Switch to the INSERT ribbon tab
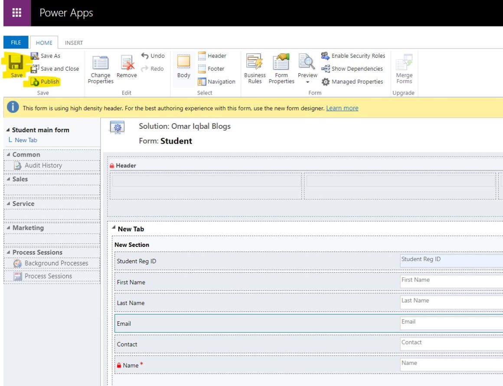Image resolution: width=503 pixels, height=386 pixels. pyautogui.click(x=74, y=43)
